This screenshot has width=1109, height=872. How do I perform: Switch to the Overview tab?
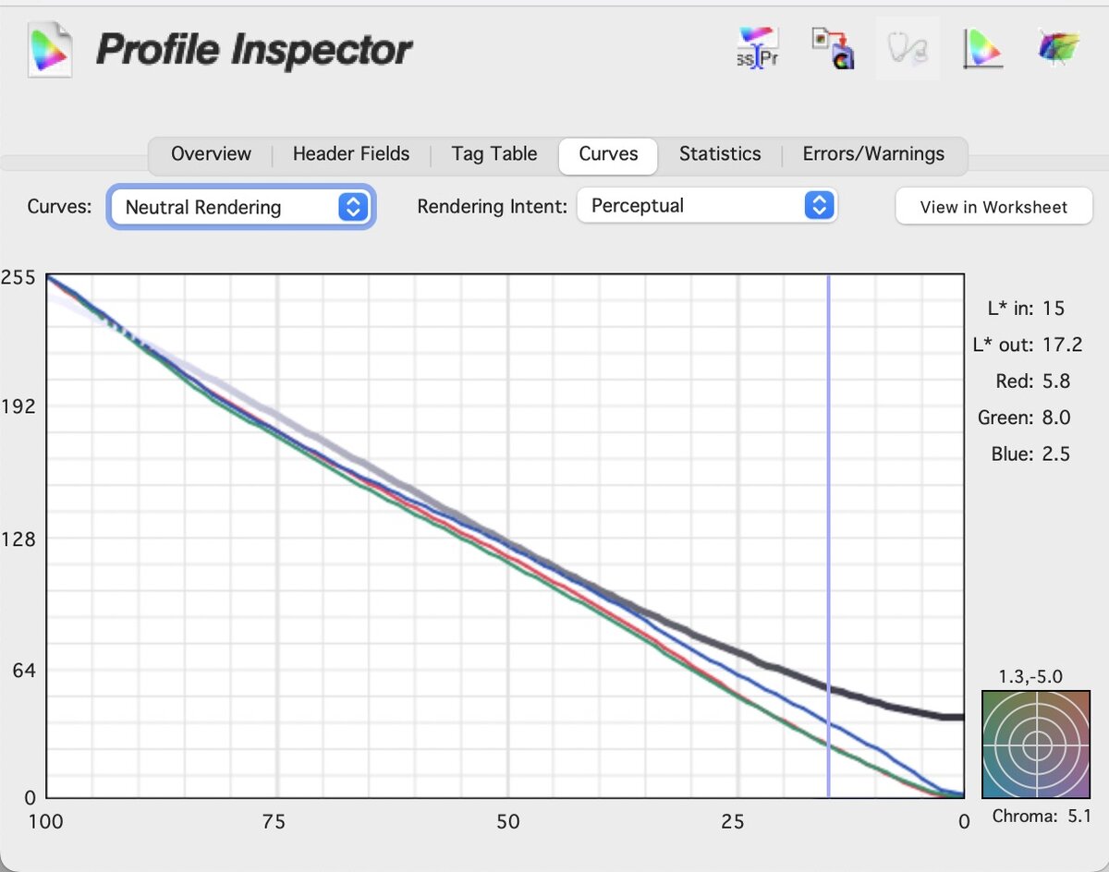(211, 154)
